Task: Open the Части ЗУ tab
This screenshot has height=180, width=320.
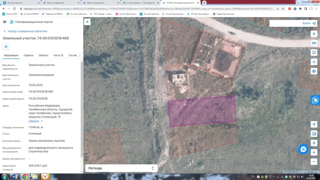Action: point(58,55)
